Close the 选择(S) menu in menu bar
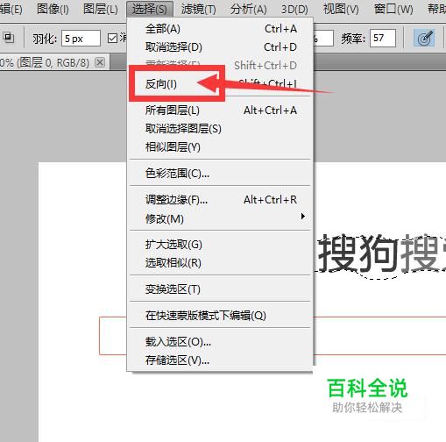This screenshot has width=446, height=442. [150, 9]
